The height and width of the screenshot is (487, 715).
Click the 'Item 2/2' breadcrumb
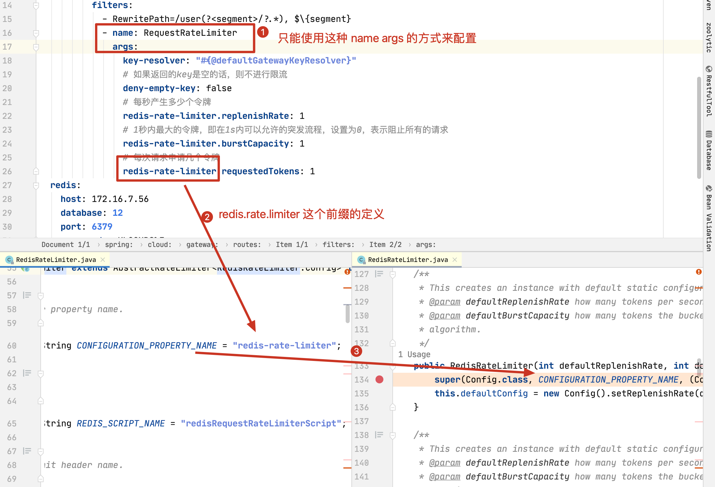[x=385, y=245]
